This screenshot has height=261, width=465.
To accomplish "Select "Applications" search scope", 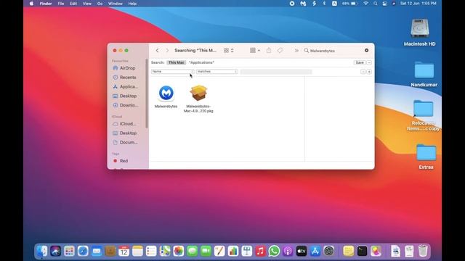I will (202, 62).
